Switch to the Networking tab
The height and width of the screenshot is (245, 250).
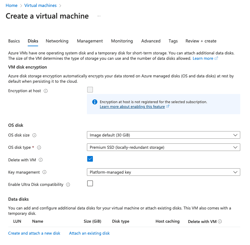pos(57,41)
